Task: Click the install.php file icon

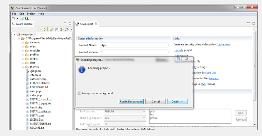Action: 27,107
